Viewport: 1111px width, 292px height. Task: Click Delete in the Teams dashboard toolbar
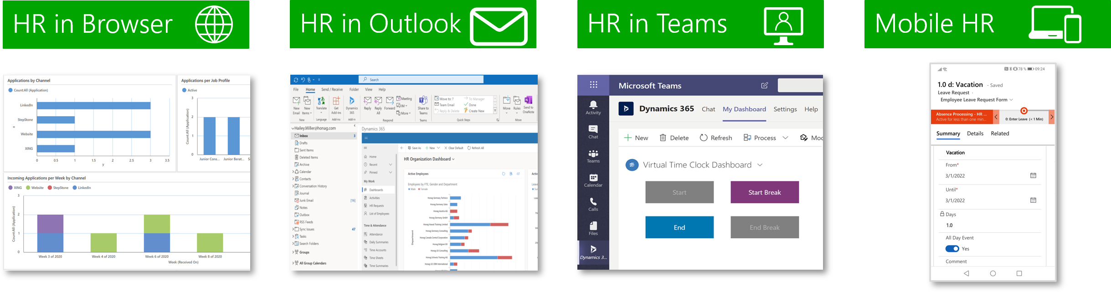click(x=674, y=138)
